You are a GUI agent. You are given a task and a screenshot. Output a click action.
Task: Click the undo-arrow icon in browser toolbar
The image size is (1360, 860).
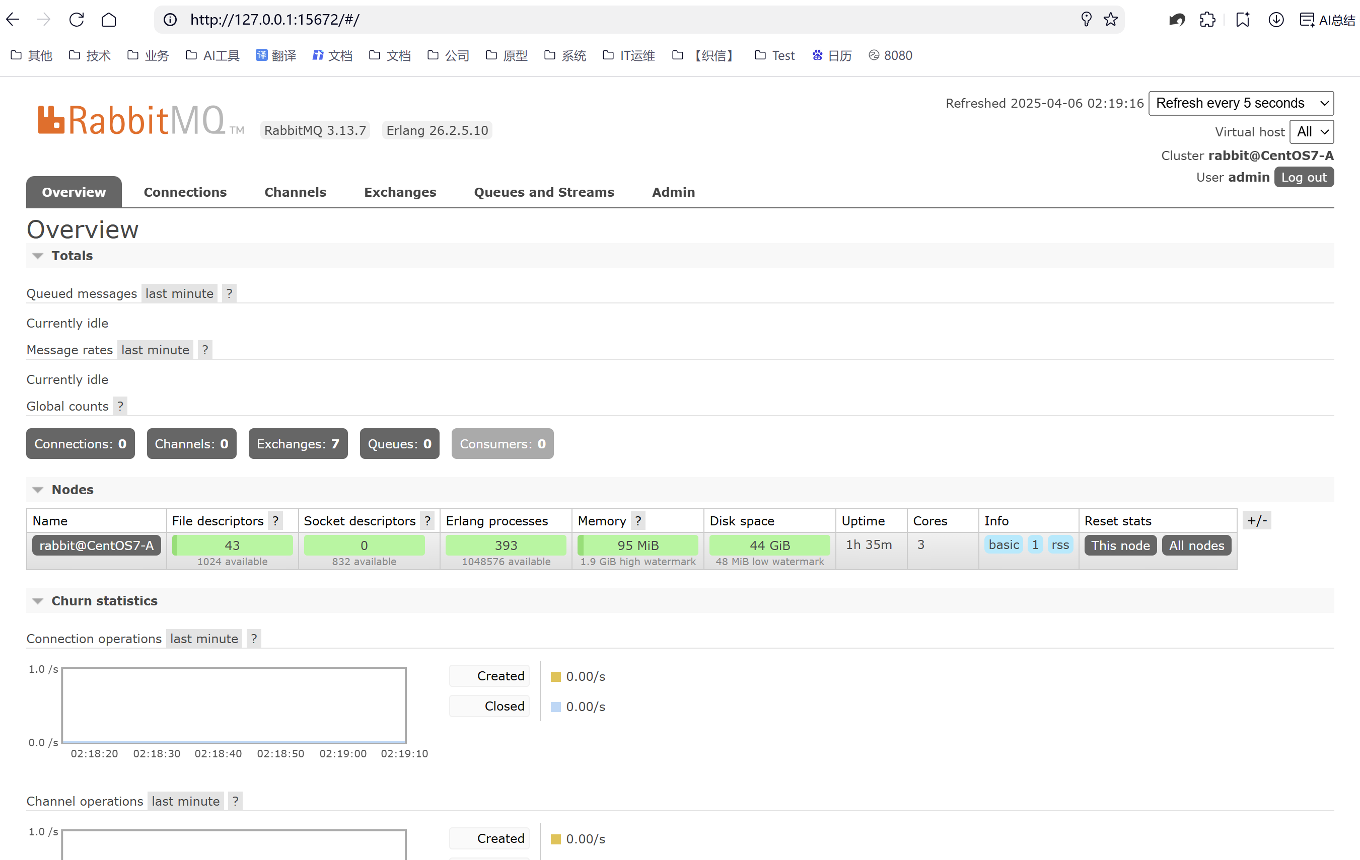point(1177,20)
